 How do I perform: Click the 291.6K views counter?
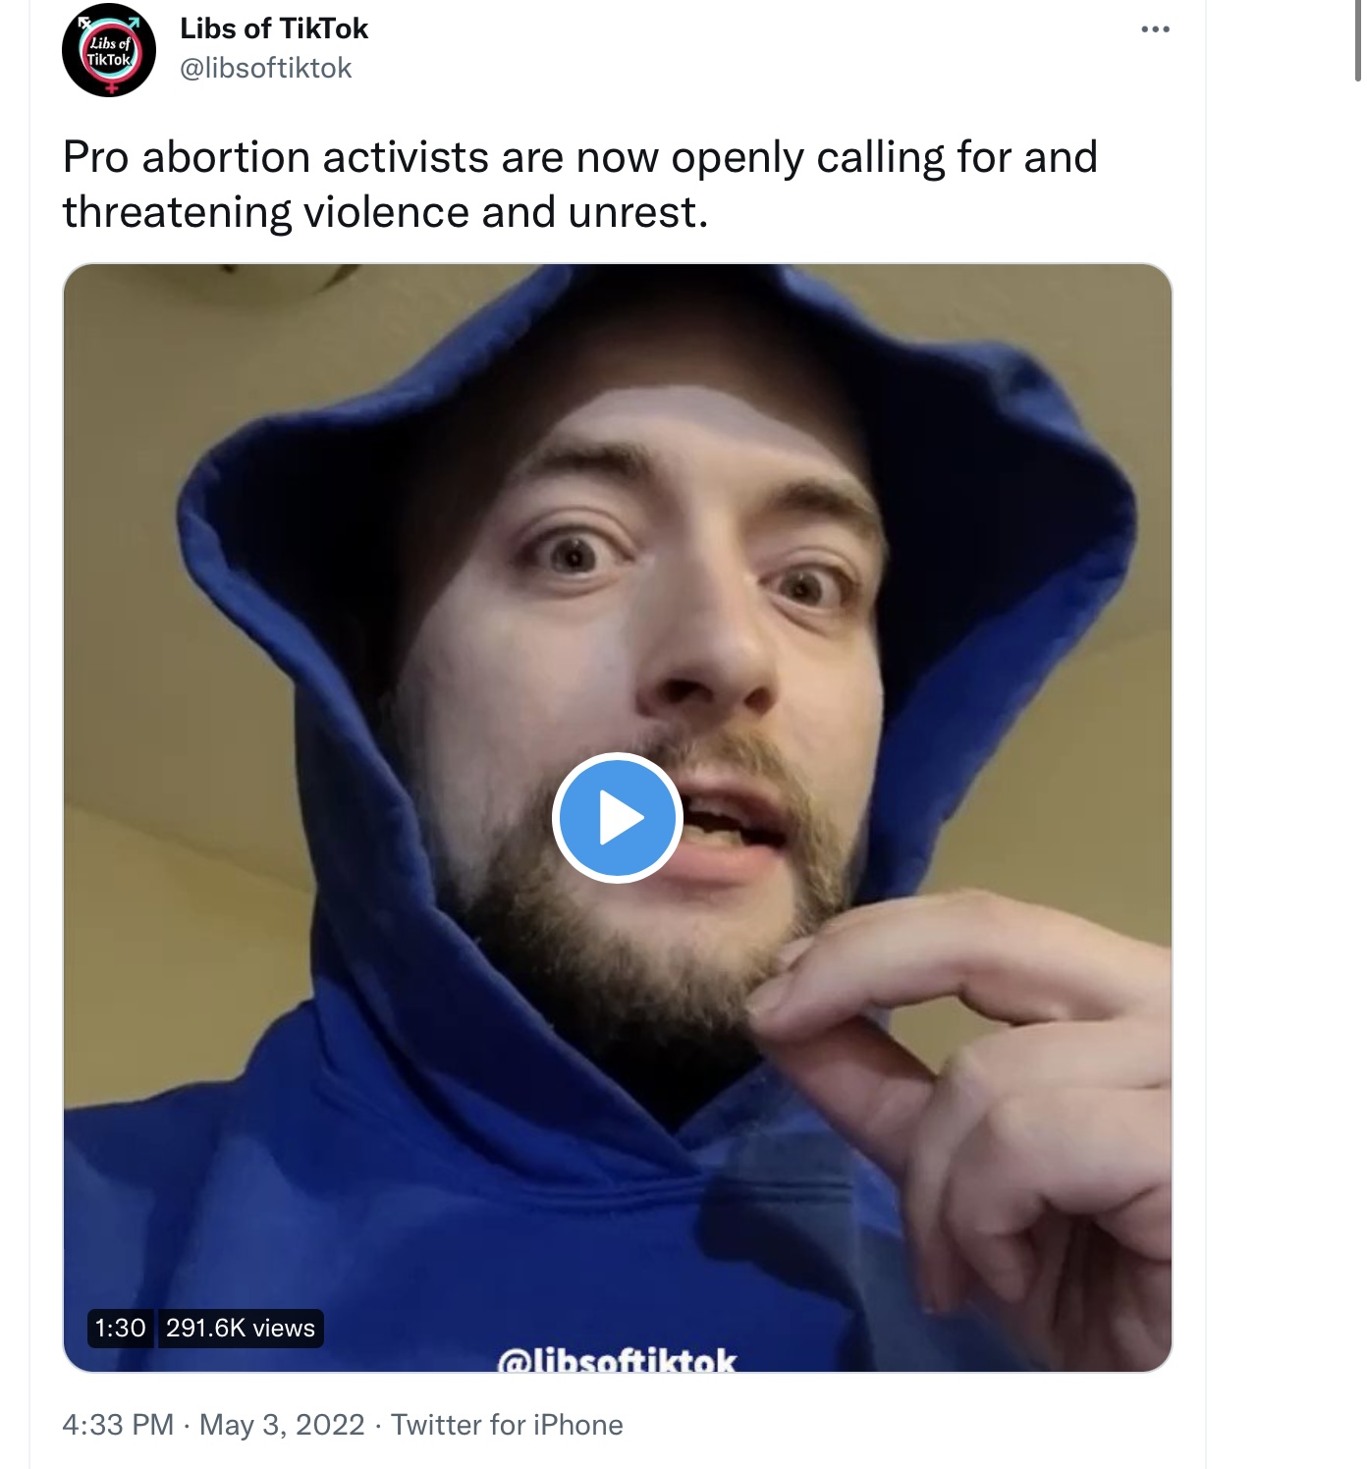(241, 1329)
